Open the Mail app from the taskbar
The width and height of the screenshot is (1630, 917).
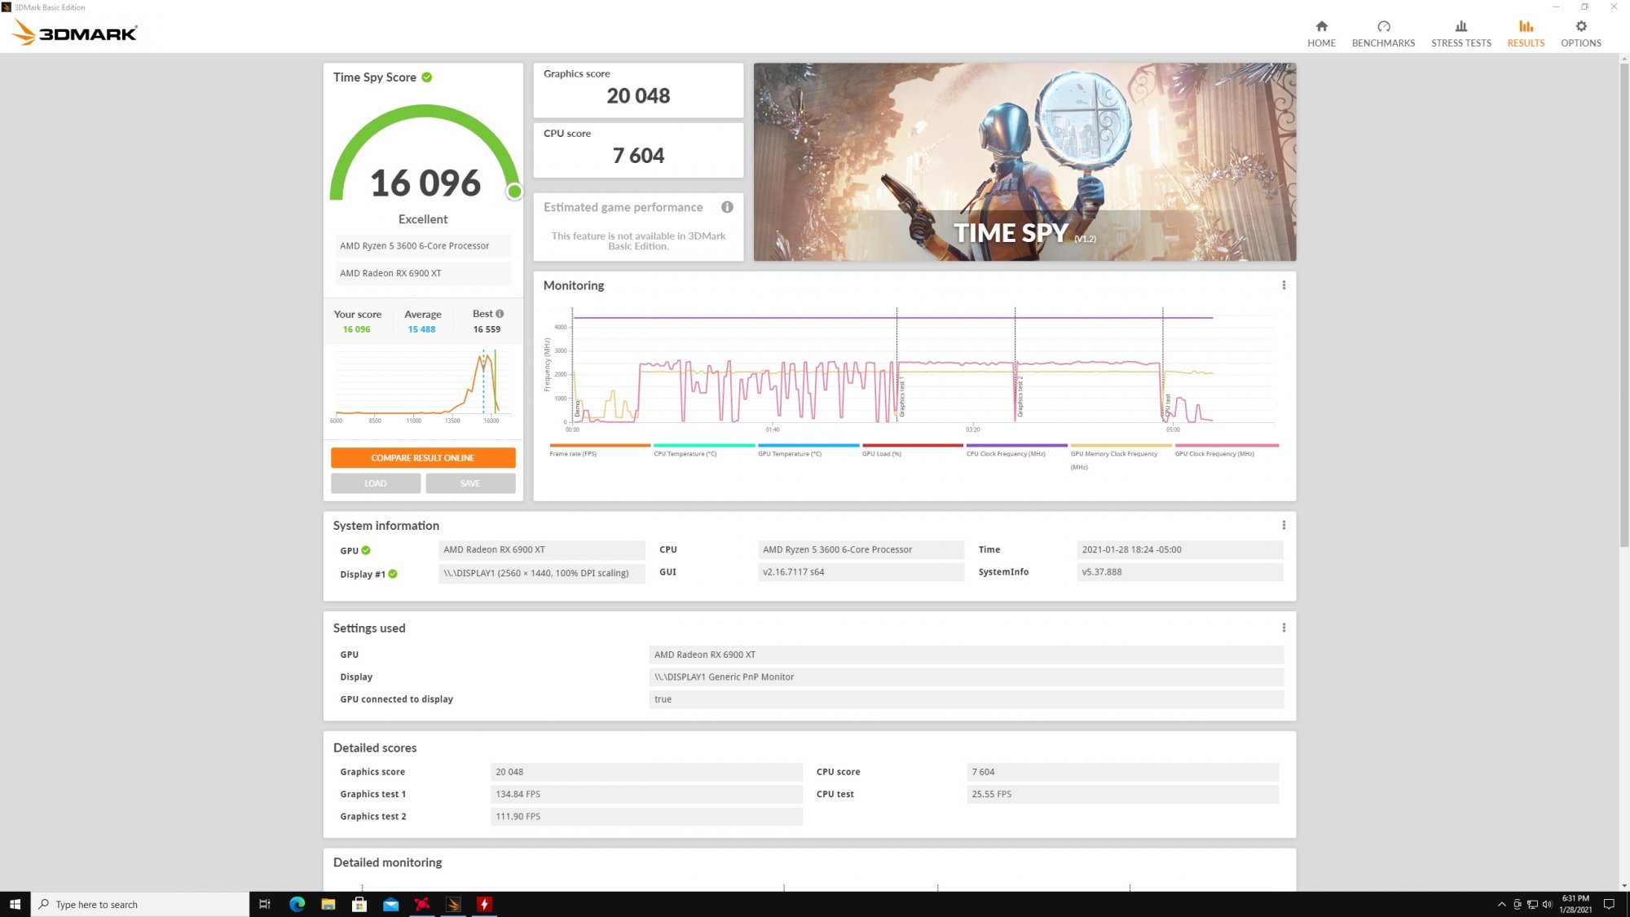coord(391,904)
